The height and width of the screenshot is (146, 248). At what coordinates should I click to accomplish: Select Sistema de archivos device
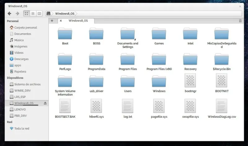pos(27,84)
